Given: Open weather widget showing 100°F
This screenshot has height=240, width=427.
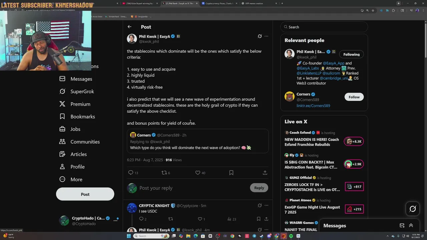Looking at the screenshot, I should 9,236.
